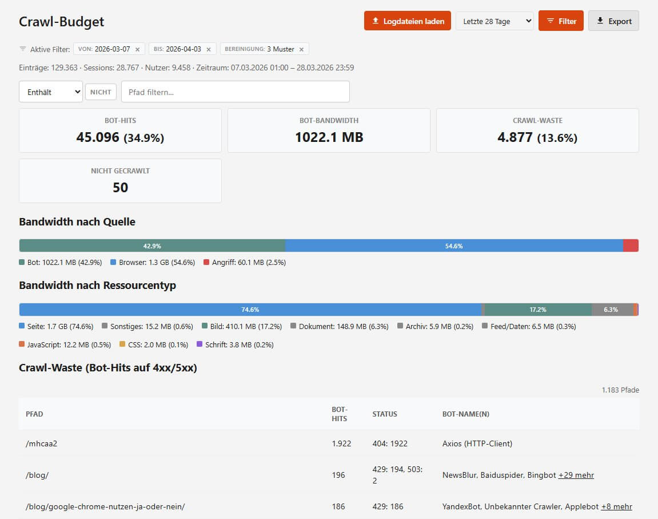Click the dropdown arrow on Letzte 28 Tage
Viewport: 658px width, 519px height.
pyautogui.click(x=529, y=21)
